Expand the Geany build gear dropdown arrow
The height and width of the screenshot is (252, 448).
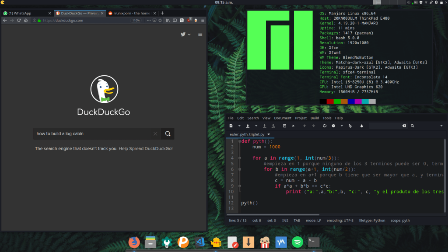pyautogui.click(x=341, y=126)
